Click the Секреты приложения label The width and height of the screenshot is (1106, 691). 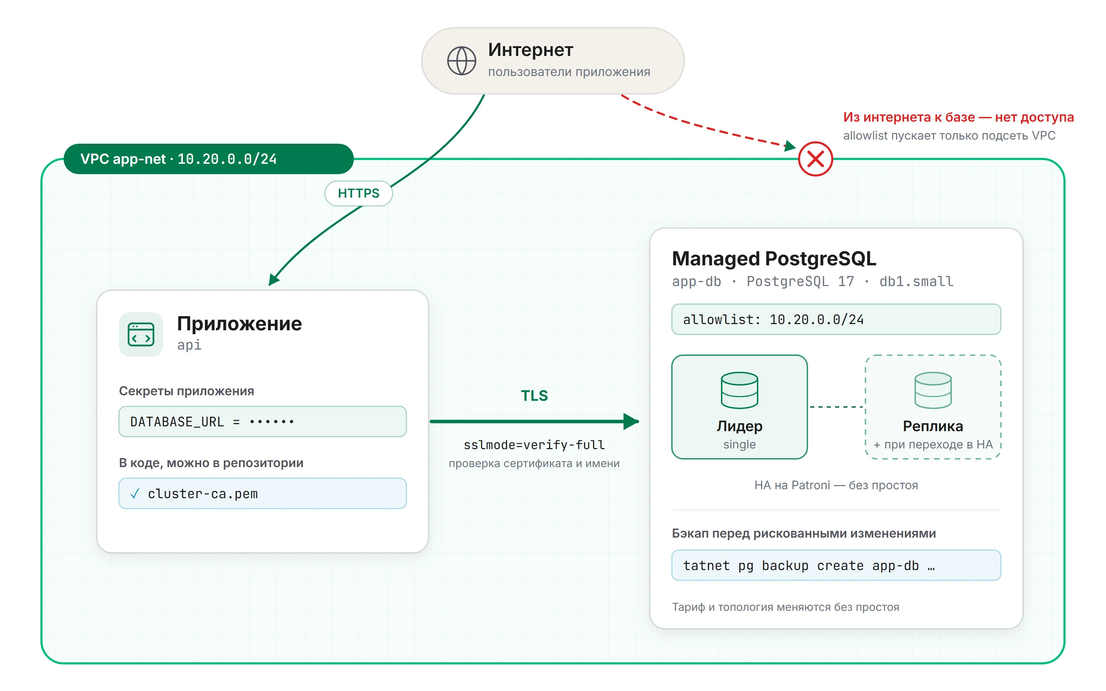186,391
